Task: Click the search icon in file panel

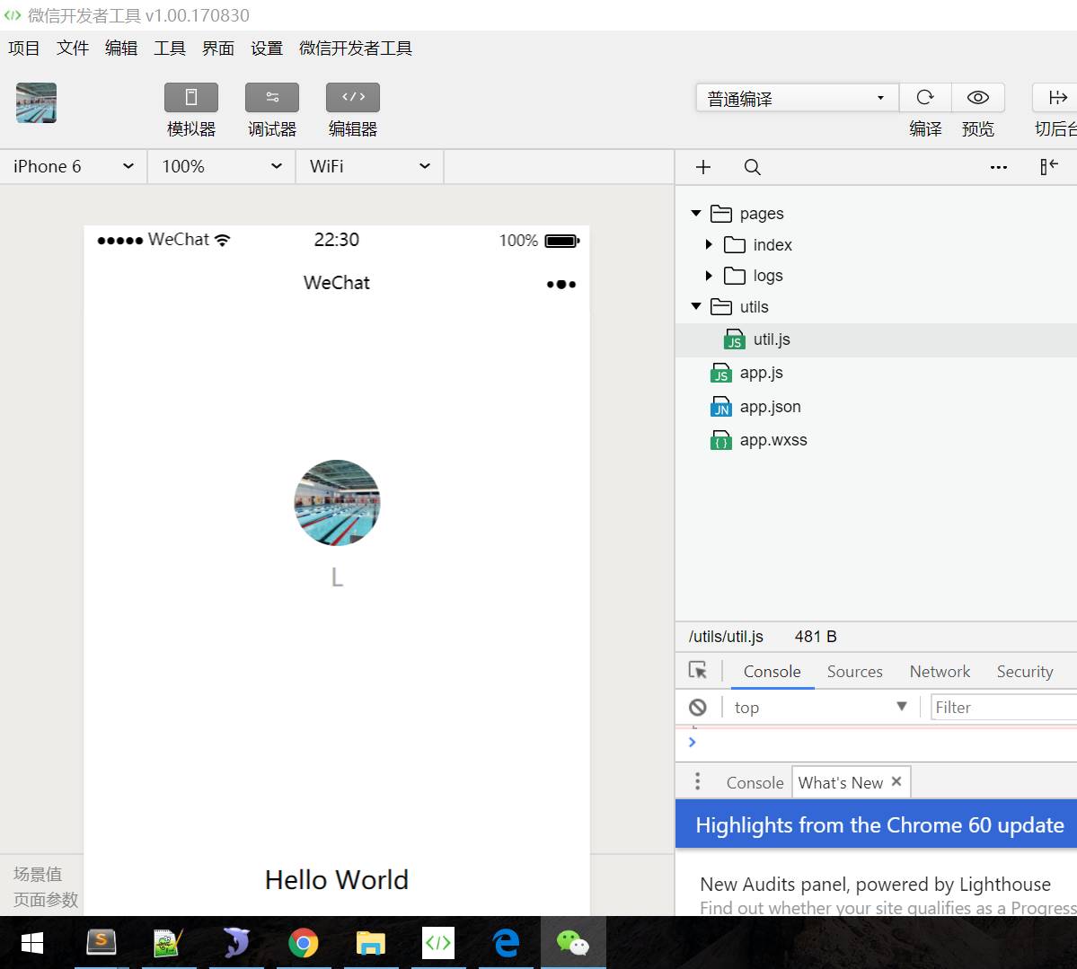Action: (752, 167)
